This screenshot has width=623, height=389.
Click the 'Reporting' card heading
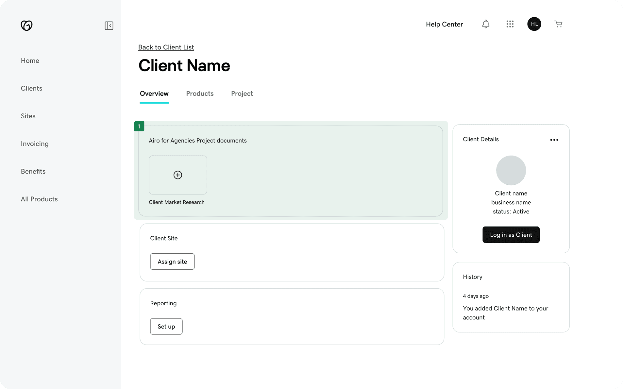(163, 303)
